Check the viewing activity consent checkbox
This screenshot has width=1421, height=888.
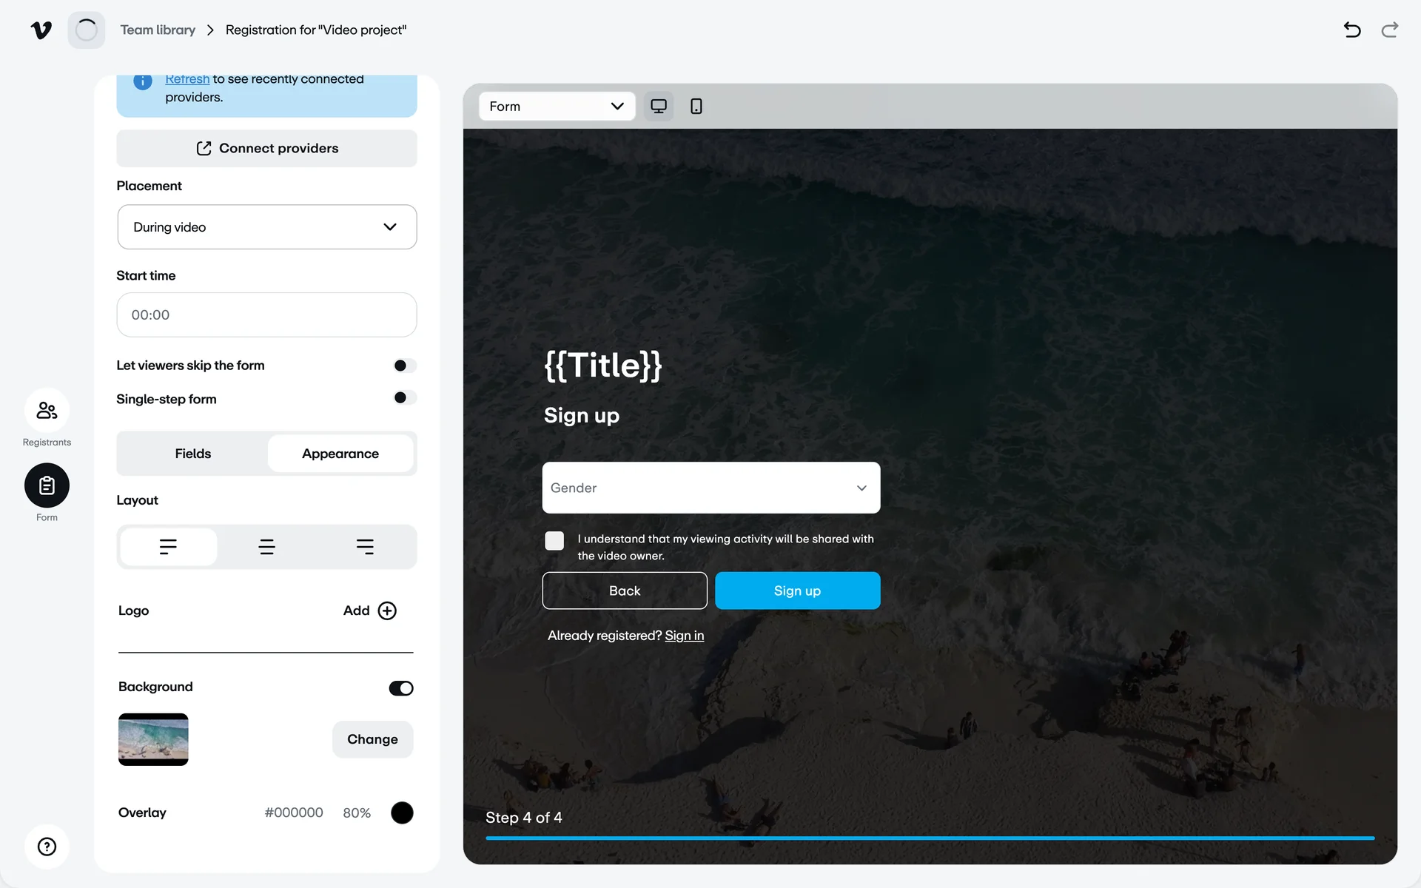click(554, 541)
